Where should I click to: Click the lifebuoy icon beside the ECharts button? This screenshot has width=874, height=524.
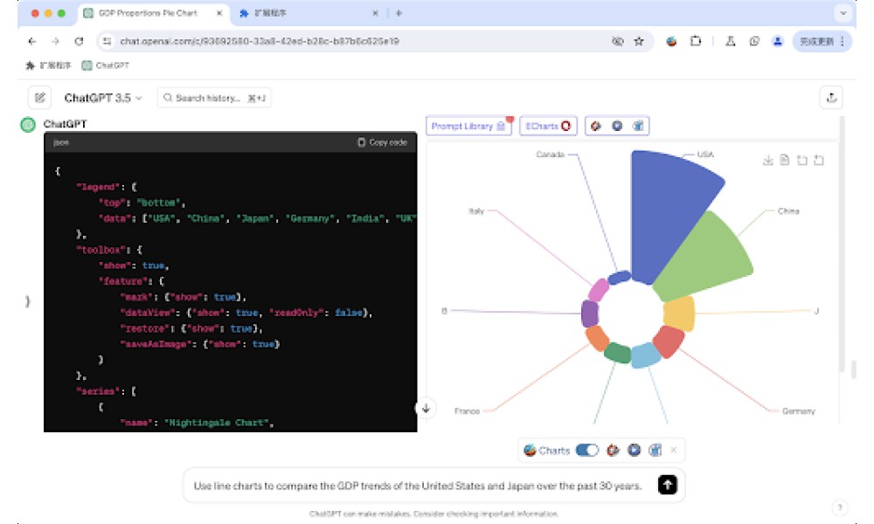596,126
